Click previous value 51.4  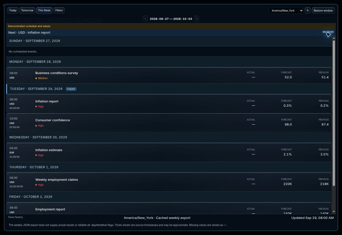(x=325, y=77)
